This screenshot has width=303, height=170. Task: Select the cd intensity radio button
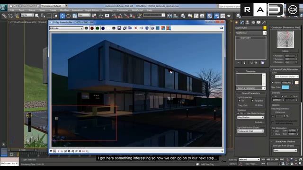tap(282, 96)
